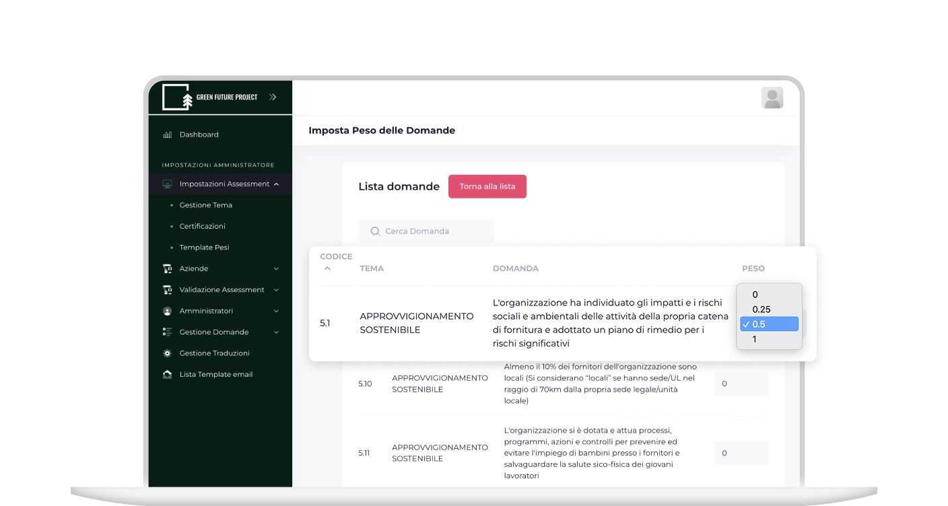948x506 pixels.
Task: Collapse the Impostazioni Assessment menu
Action: [277, 184]
